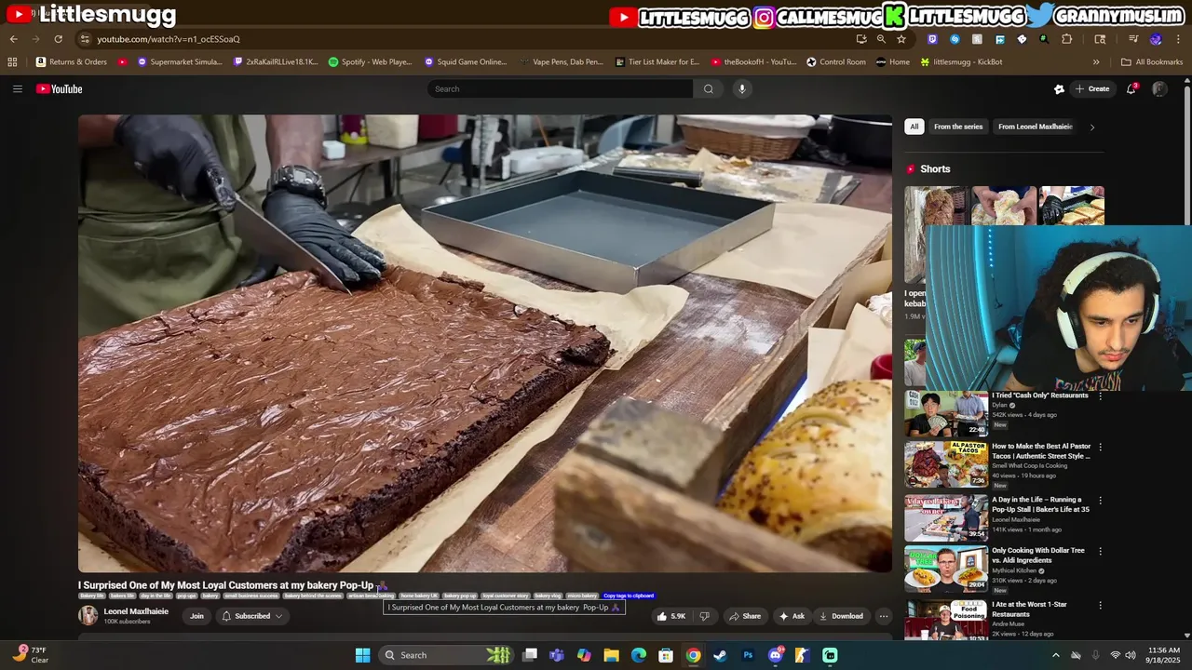Image resolution: width=1192 pixels, height=670 pixels.
Task: Submit search with the magnifier button
Action: (x=709, y=89)
